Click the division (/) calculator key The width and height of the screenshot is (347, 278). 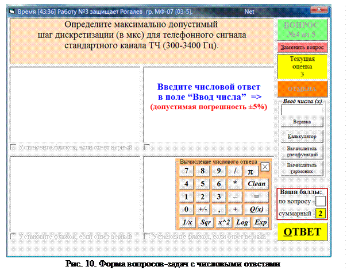coord(235,171)
